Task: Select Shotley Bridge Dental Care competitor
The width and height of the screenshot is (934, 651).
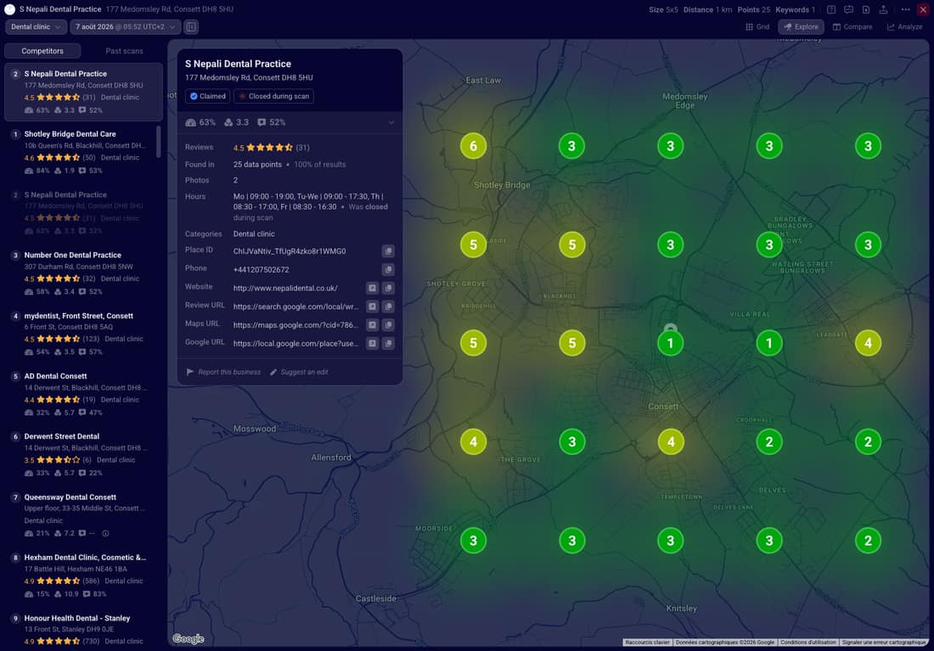Action: coord(81,152)
